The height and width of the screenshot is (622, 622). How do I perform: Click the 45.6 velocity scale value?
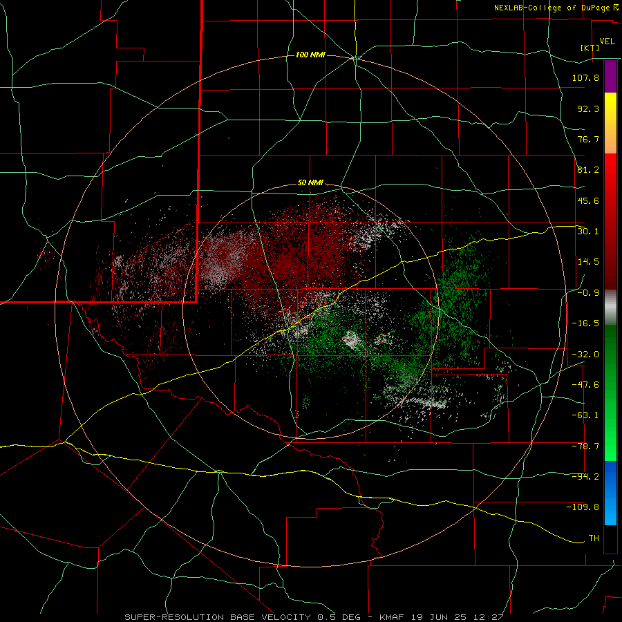point(588,200)
